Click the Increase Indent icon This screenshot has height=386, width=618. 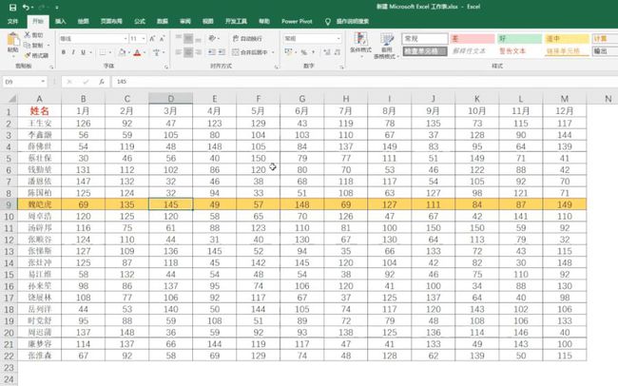(222, 52)
